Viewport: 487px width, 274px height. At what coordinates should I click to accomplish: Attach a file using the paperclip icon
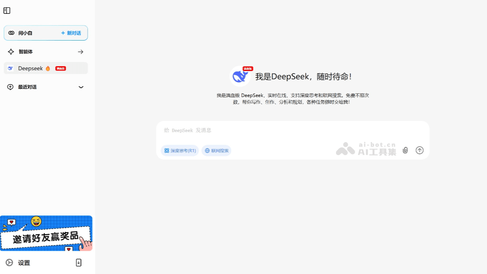point(405,150)
